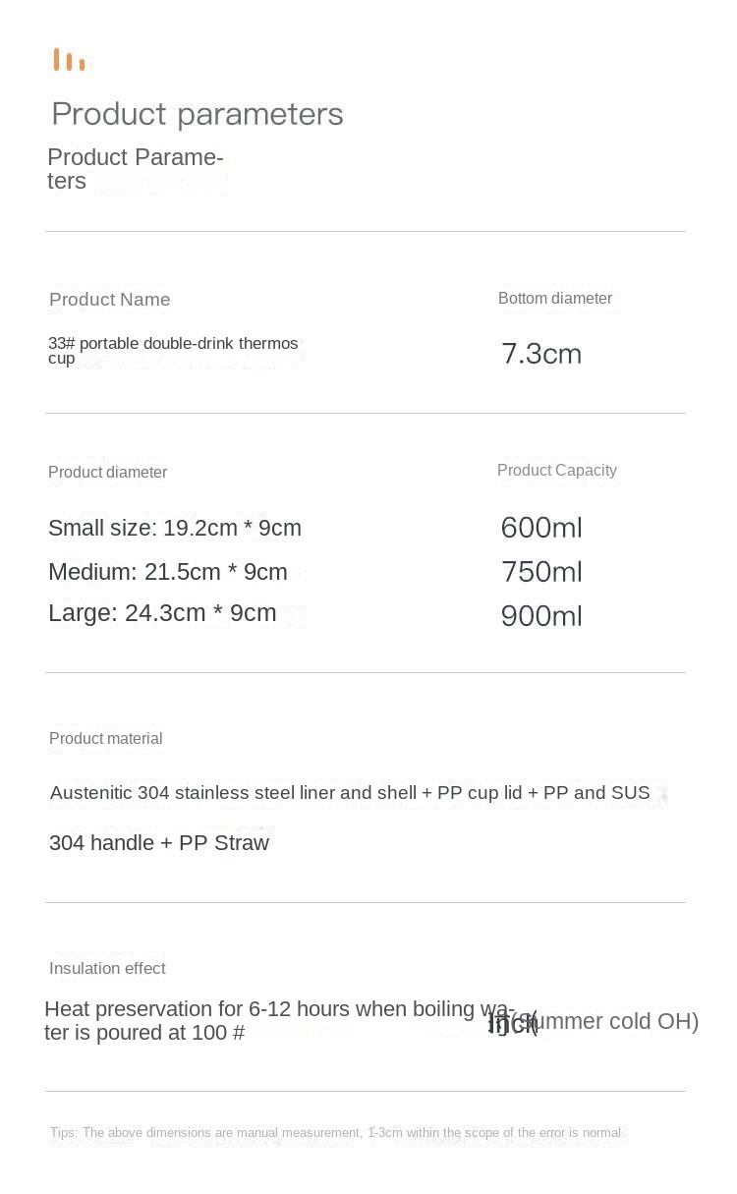Click the 600ml capacity value
Screen dimensions: 737x1194
pos(541,528)
